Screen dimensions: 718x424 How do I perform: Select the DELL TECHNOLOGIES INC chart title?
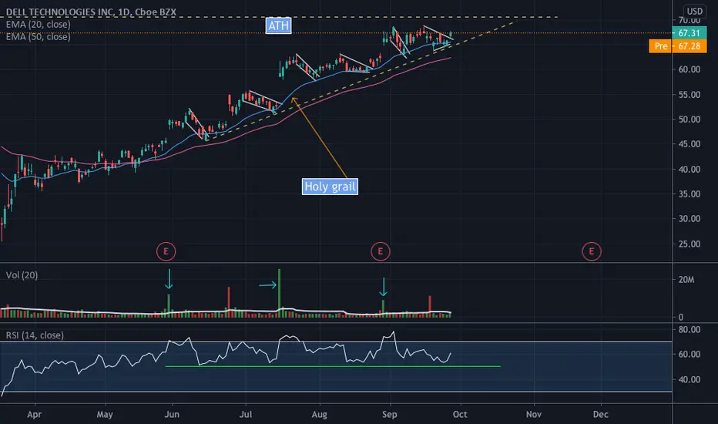pyautogui.click(x=91, y=12)
